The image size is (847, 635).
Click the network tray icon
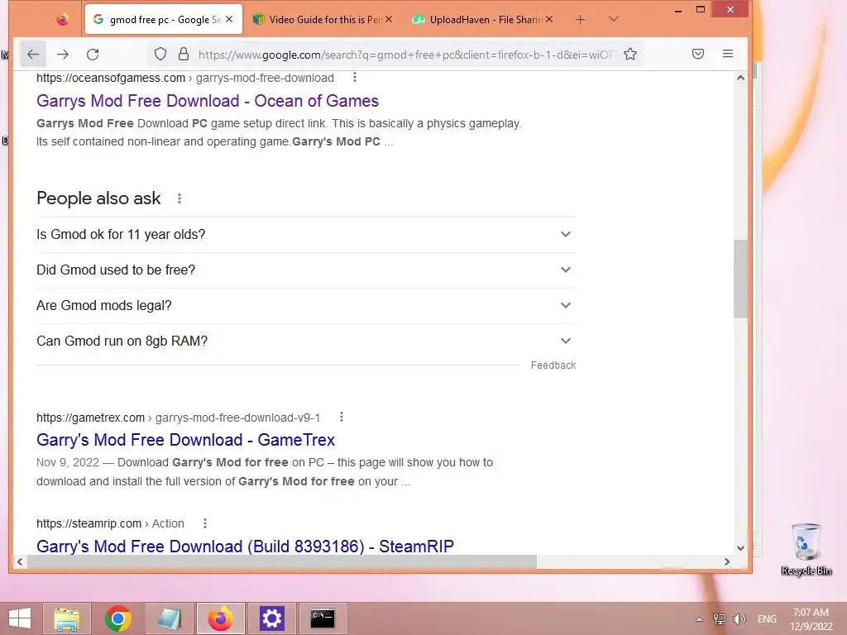pos(719,619)
